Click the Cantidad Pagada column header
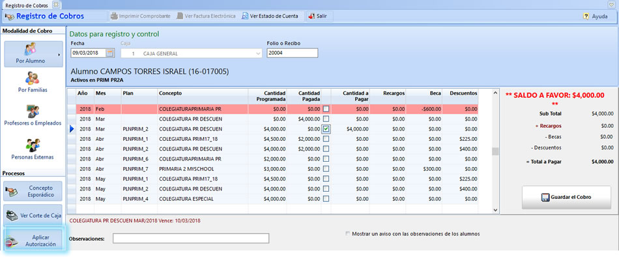The width and height of the screenshot is (619, 257). 304,96
